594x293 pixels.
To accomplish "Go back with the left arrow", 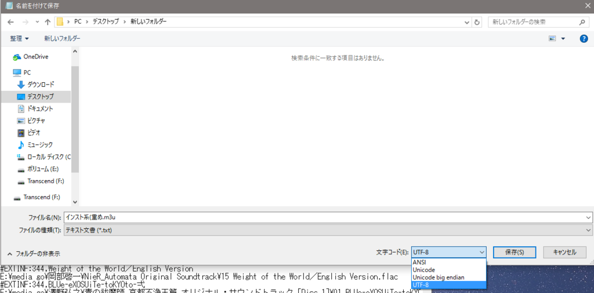I will 11,22.
